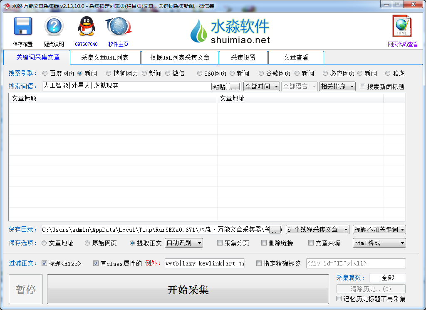Enable the 指定精确标签 checkbox
426x310 pixels.
[x=259, y=263]
